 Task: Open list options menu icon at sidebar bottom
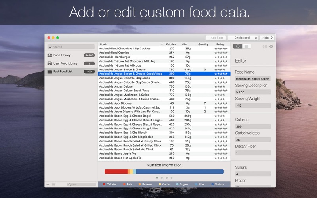point(53,184)
